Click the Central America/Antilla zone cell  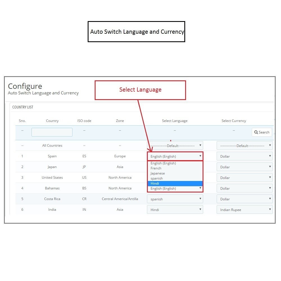[120, 199]
